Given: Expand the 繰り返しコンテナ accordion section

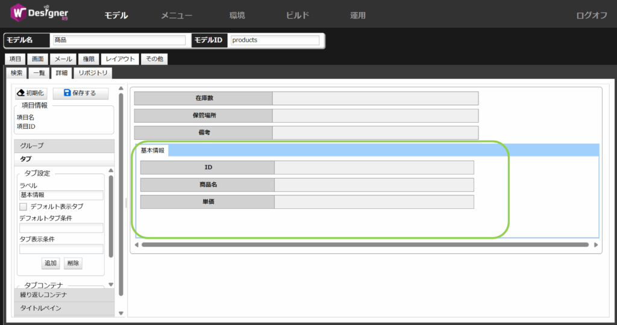Looking at the screenshot, I should coord(63,295).
